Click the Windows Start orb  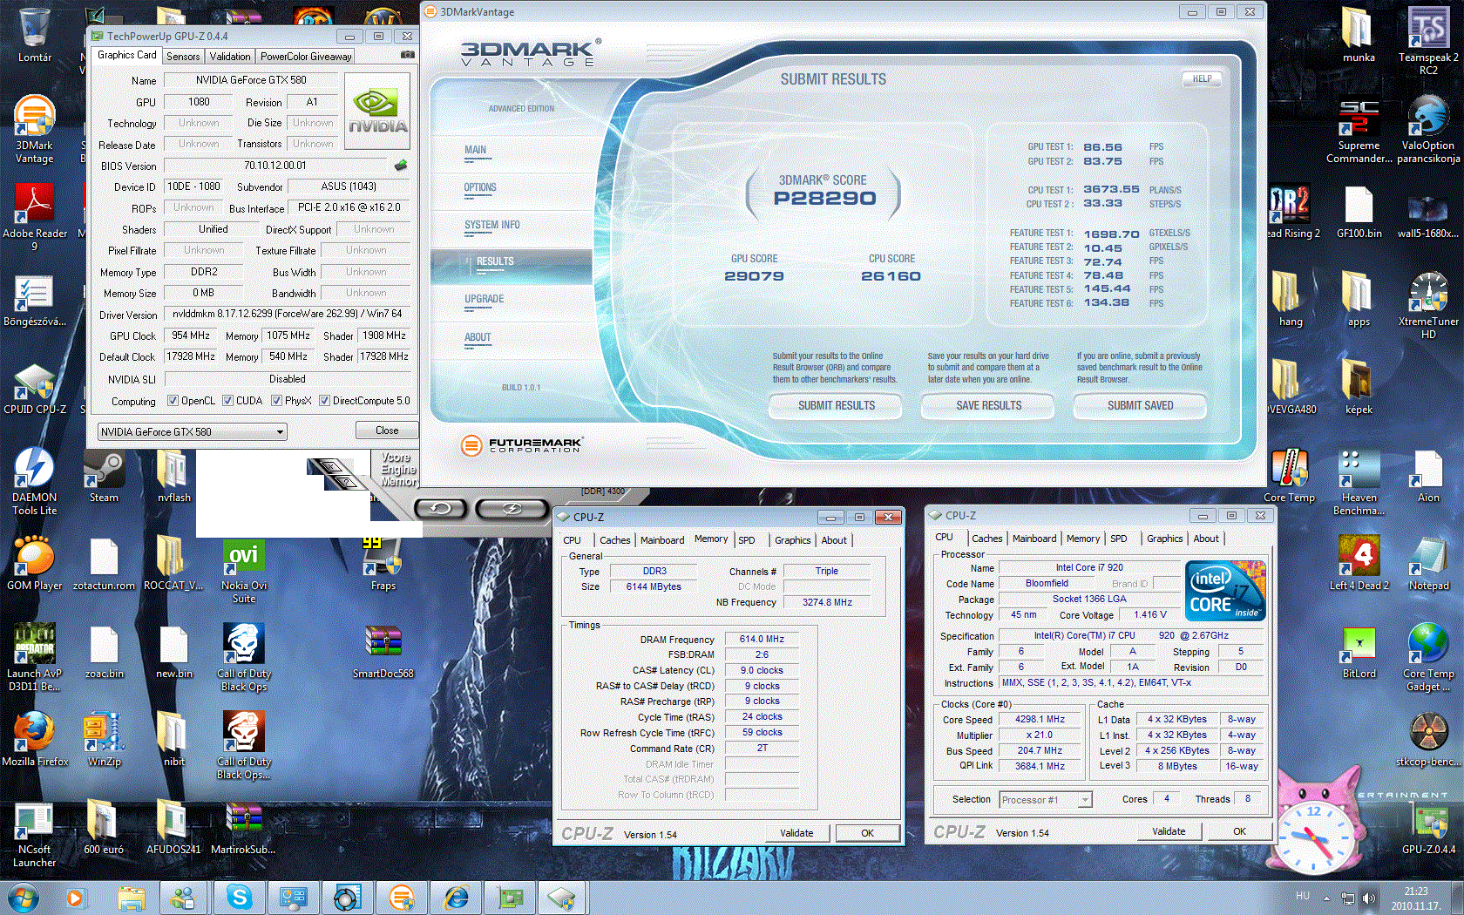23,898
